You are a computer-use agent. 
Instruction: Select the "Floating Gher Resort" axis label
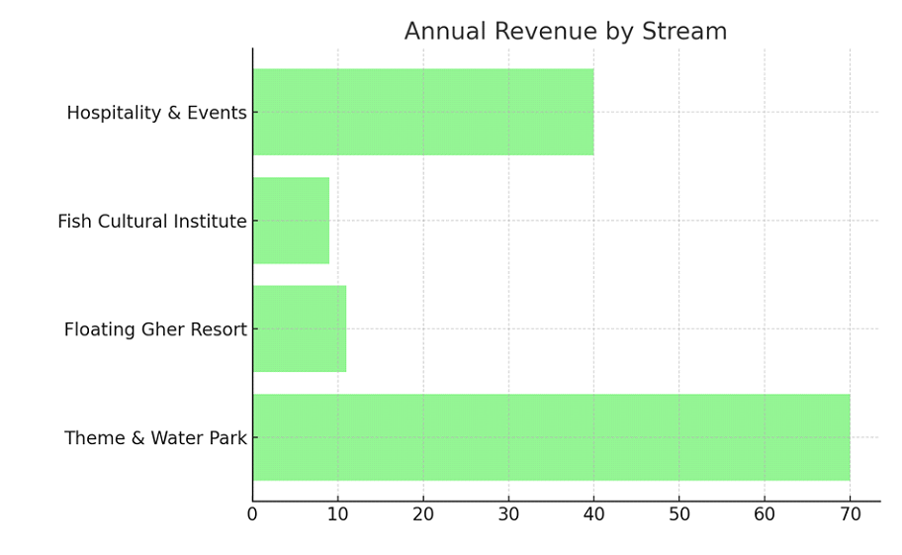point(155,329)
